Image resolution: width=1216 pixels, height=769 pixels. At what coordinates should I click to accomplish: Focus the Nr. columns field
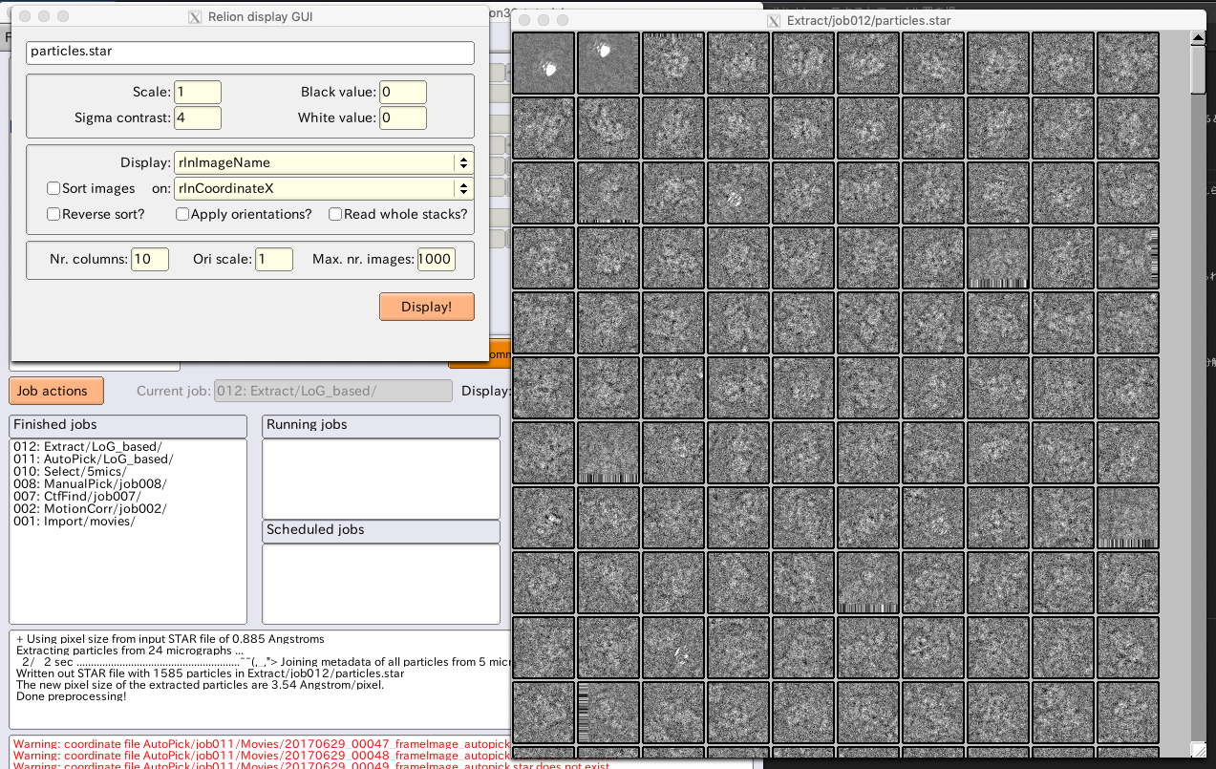coord(150,259)
